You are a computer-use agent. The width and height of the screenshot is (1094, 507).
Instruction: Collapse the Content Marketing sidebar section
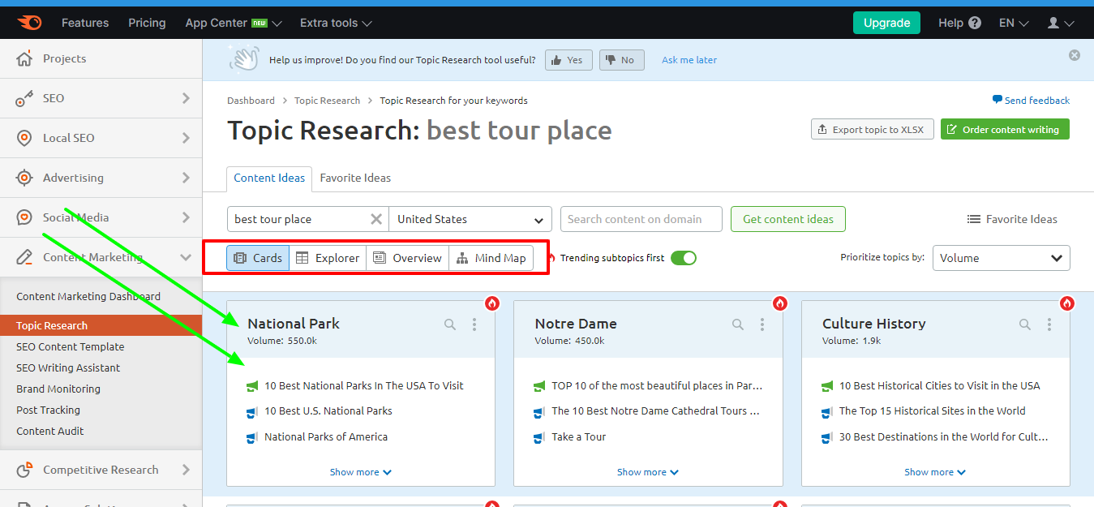tap(186, 257)
